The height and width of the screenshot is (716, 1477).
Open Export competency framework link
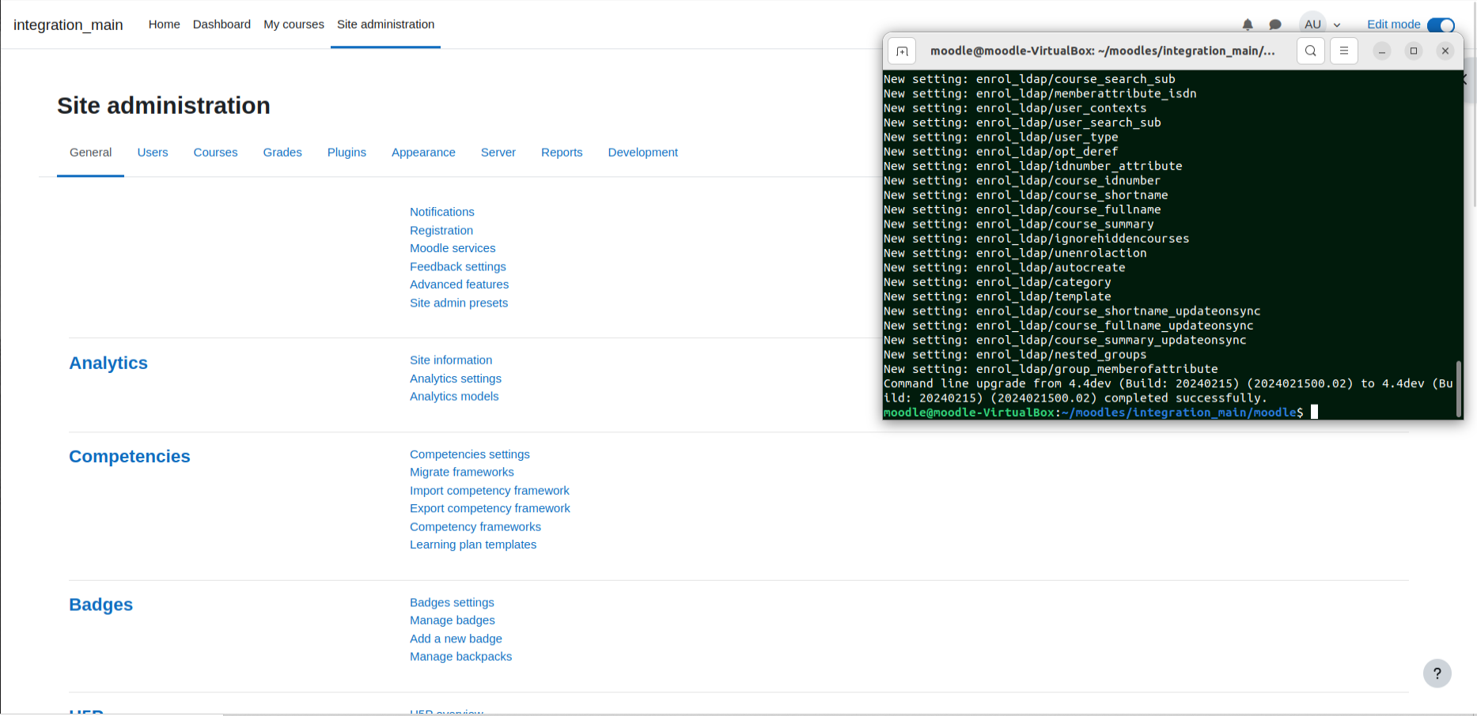coord(490,509)
